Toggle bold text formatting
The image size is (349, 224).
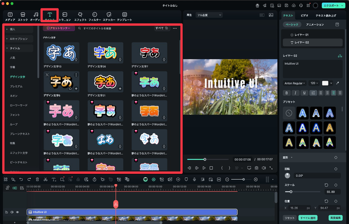[x=287, y=93]
